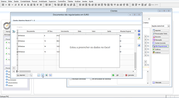Click the icon left of the Excel export button
Viewport: 179px width, 98px height.
point(39,75)
